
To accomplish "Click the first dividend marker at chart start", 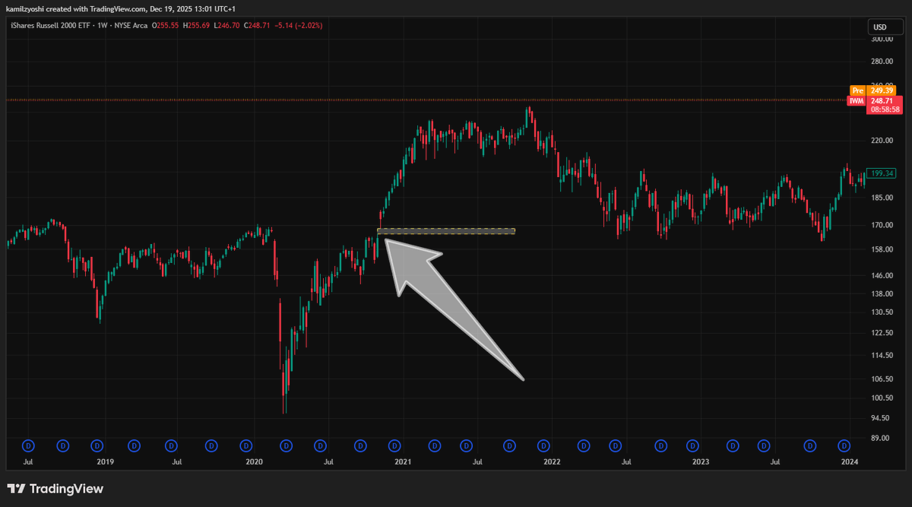I will pos(29,445).
